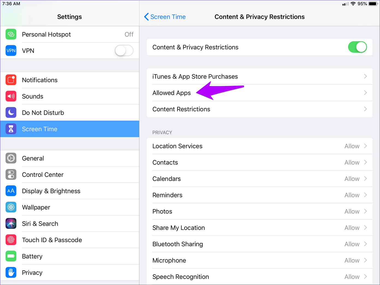Turn on the VPN switch
Image resolution: width=380 pixels, height=285 pixels.
[124, 51]
